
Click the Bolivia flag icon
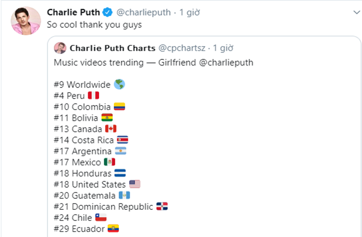coord(107,118)
